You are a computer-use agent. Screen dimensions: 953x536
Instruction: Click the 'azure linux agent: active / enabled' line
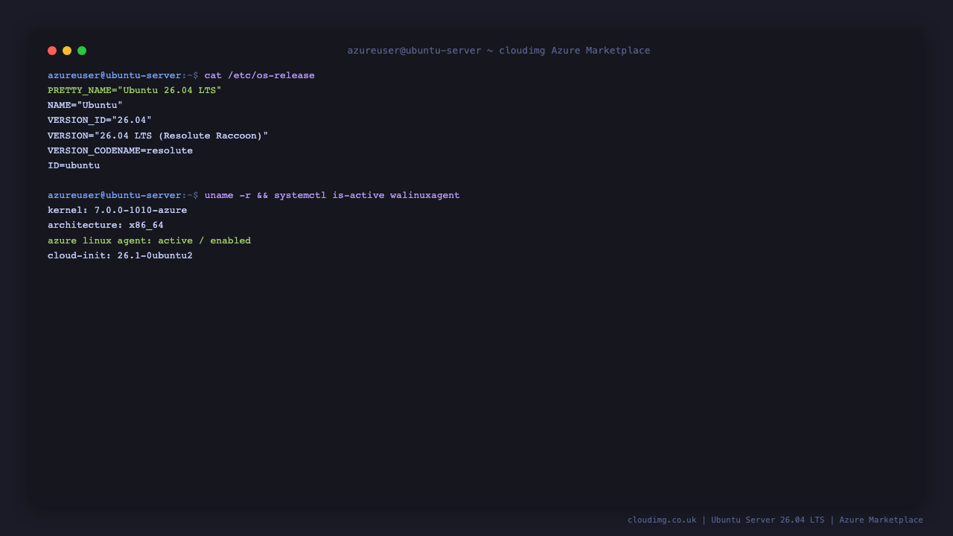150,240
